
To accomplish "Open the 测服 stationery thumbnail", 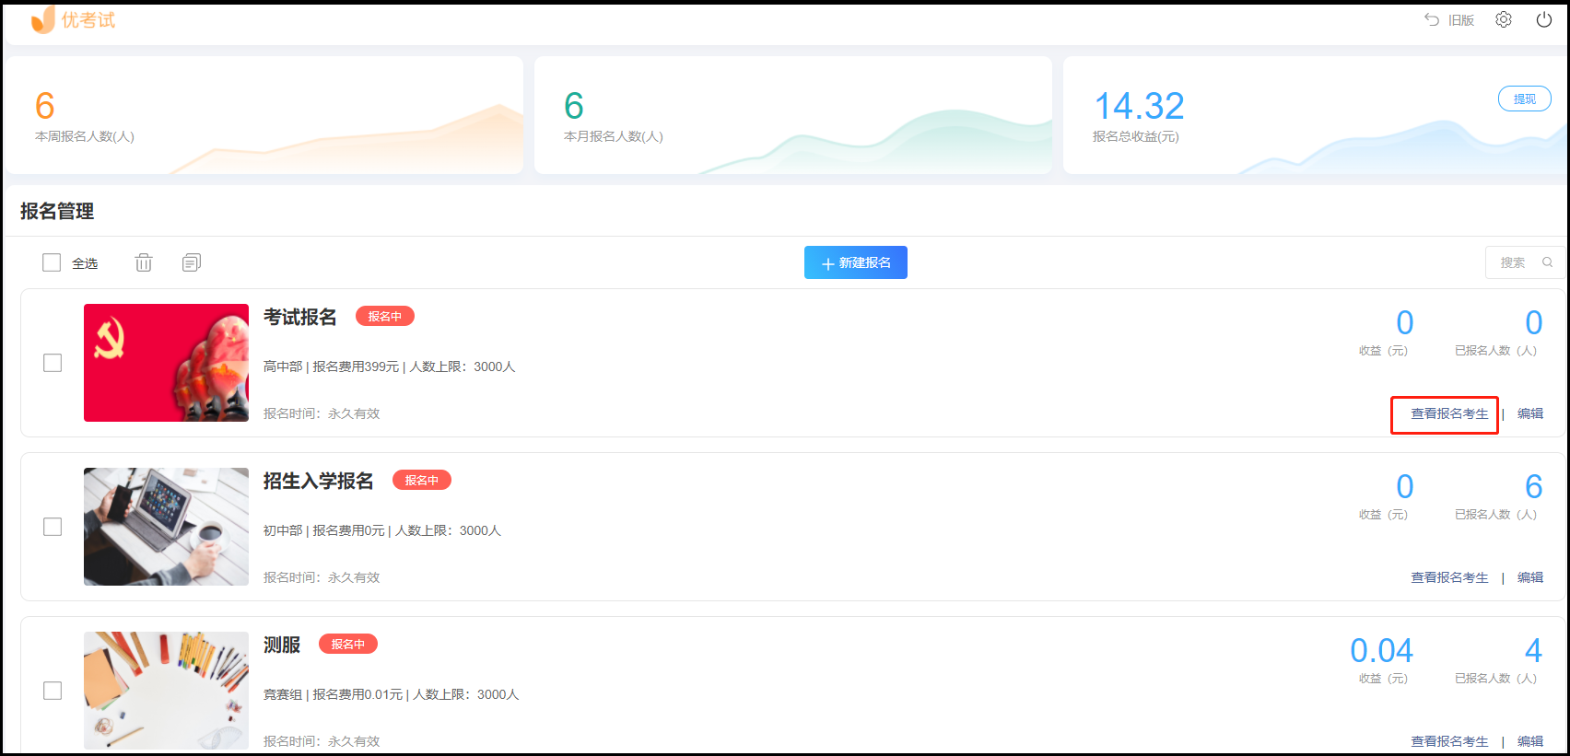I will (x=166, y=691).
